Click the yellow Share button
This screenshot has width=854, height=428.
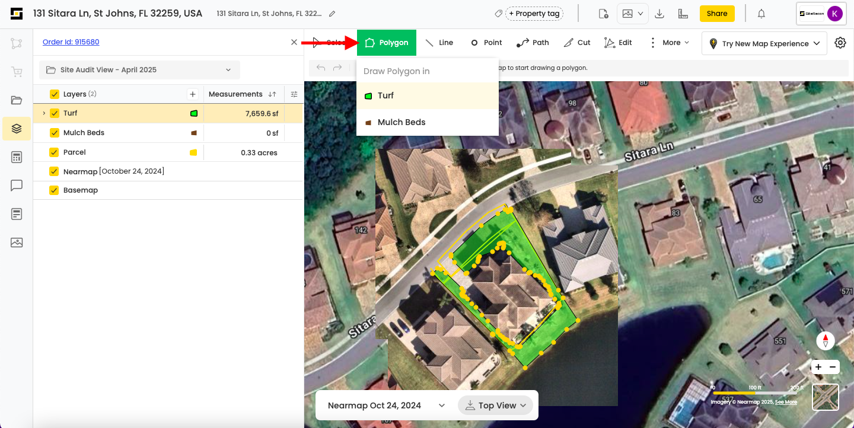click(x=716, y=14)
